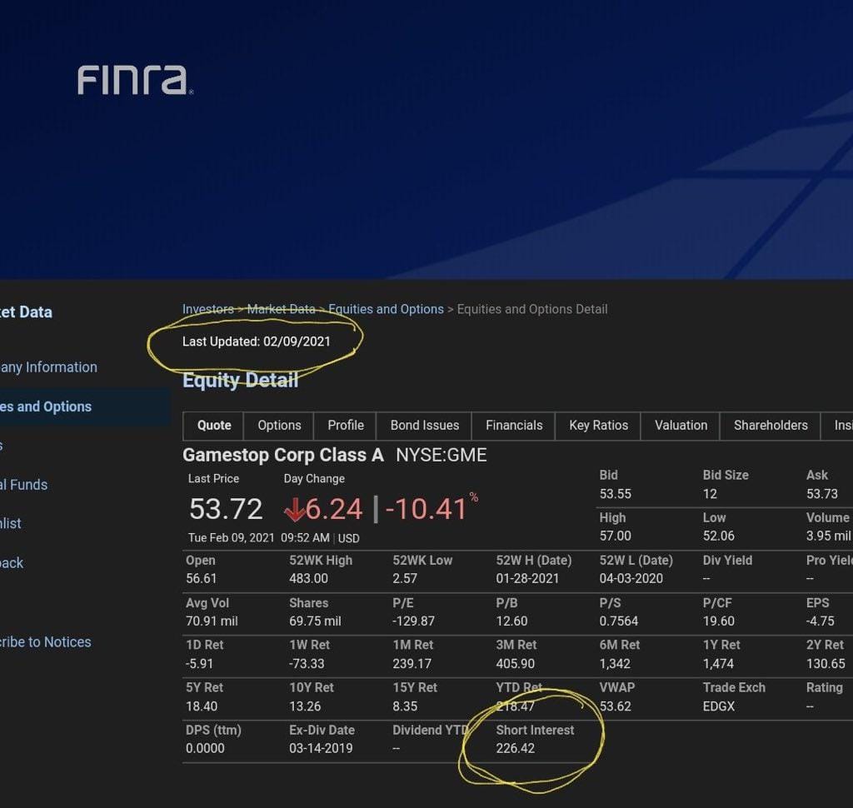The height and width of the screenshot is (808, 853).
Task: Open the Market Data breadcrumb link
Action: [x=281, y=309]
